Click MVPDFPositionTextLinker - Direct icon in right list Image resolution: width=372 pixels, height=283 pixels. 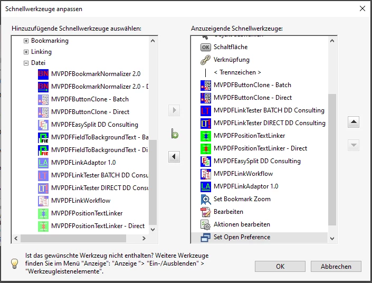[206, 148]
